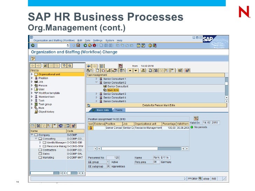
Task: Click the Name column horizontal scrollbar in hit list
Action: tap(45, 173)
